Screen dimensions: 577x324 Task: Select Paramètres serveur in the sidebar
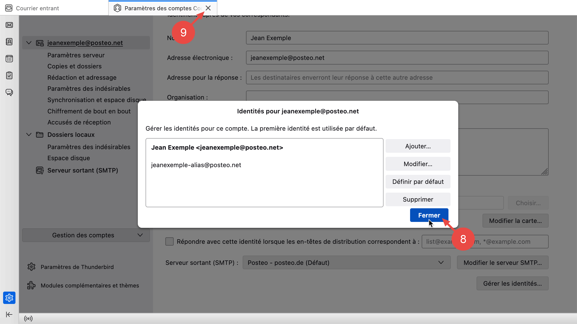pos(76,55)
